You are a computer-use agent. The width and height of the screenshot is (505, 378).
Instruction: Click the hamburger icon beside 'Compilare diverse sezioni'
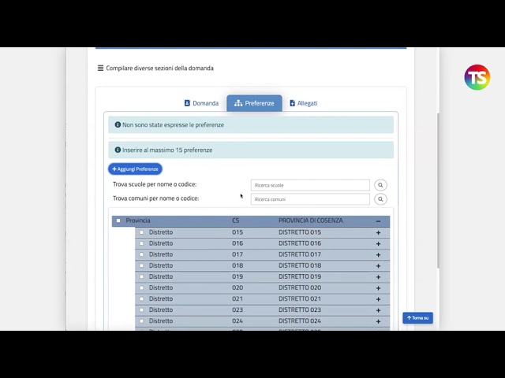click(100, 69)
